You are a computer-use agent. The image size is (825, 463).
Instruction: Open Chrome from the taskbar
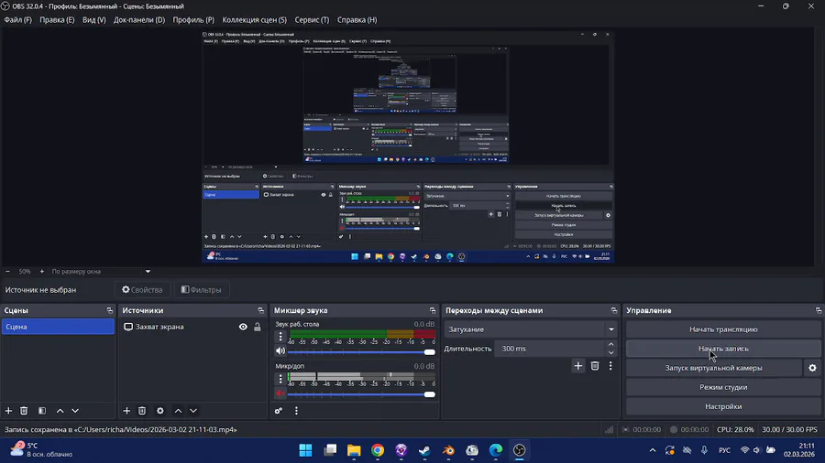378,450
